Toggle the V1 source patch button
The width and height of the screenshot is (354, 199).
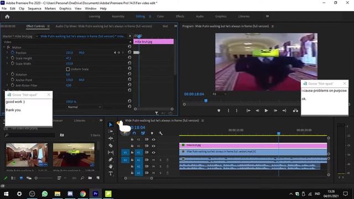126,153
